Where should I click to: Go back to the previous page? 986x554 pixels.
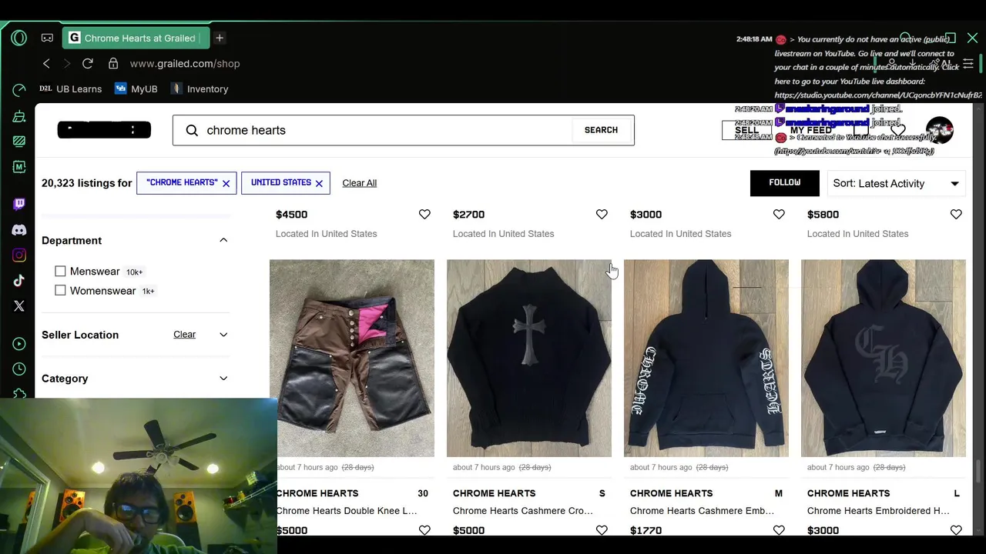click(x=46, y=63)
